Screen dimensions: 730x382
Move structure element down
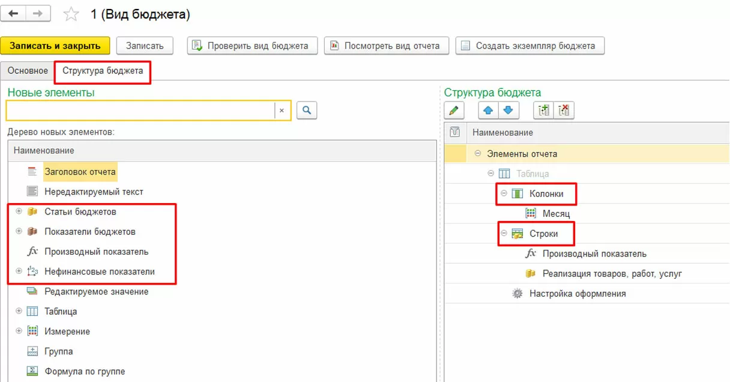coord(508,111)
